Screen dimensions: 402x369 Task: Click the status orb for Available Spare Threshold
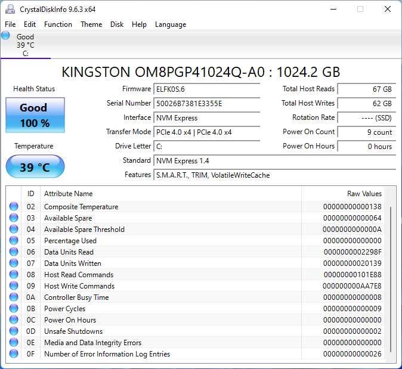pos(14,229)
